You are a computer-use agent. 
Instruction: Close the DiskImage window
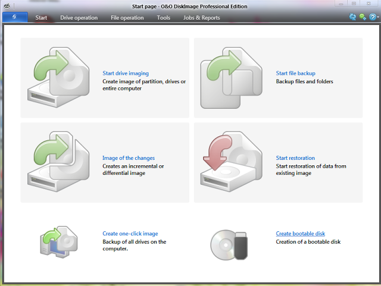368,4
